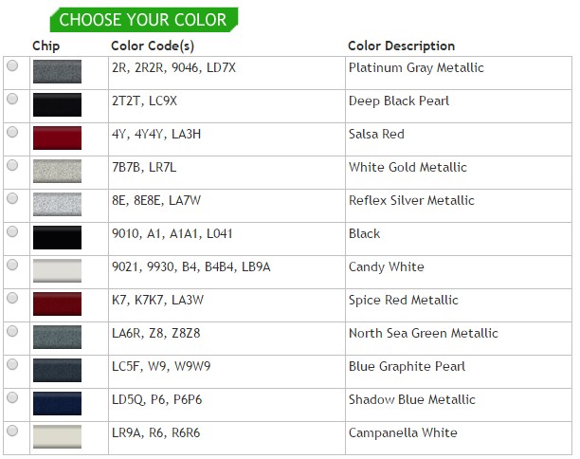Click the Color Description column header
580x459 pixels.
[401, 46]
